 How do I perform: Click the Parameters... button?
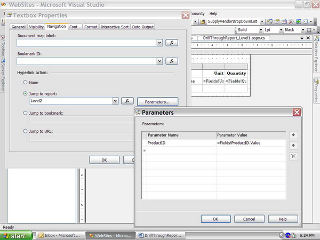click(x=157, y=102)
